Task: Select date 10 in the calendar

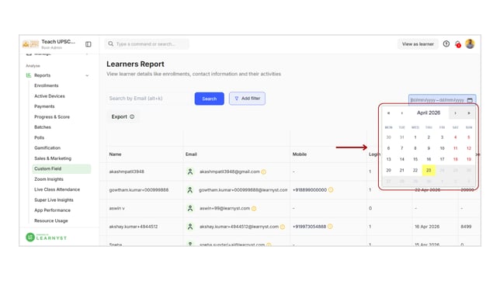Action: coord(442,148)
